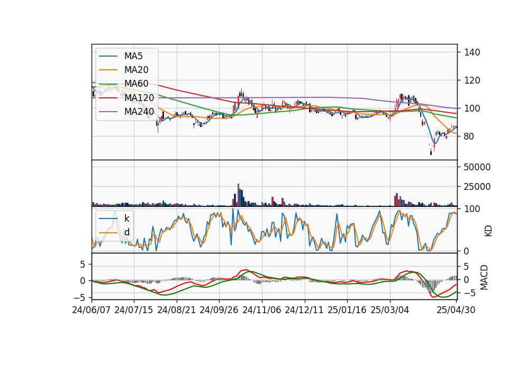Click the orange MA20 legend line
The width and height of the screenshot is (508, 365).
pyautogui.click(x=108, y=70)
